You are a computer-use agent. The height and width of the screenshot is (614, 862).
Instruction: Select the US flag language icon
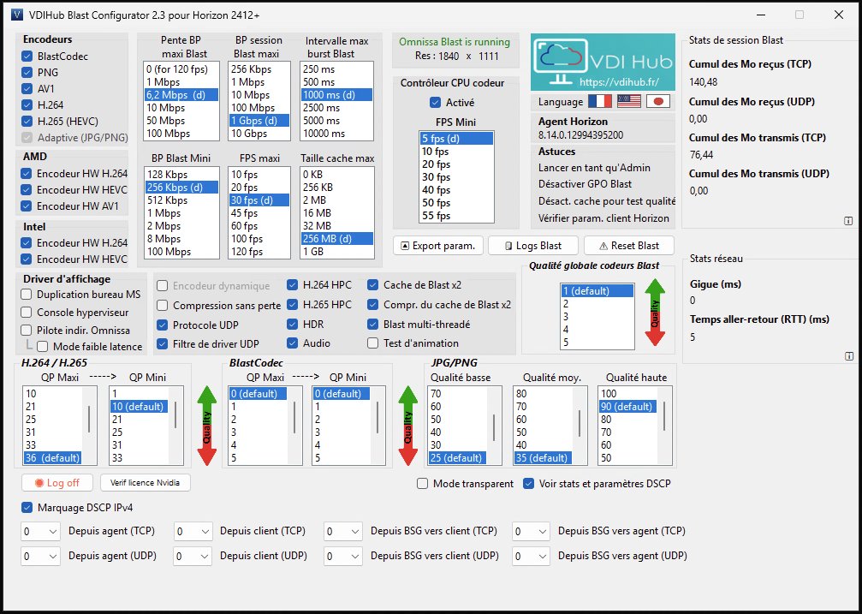tap(629, 102)
